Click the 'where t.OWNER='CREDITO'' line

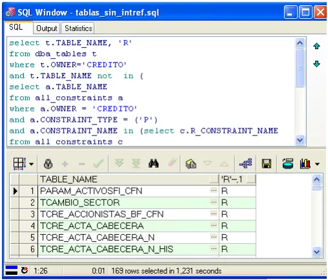tap(68, 65)
